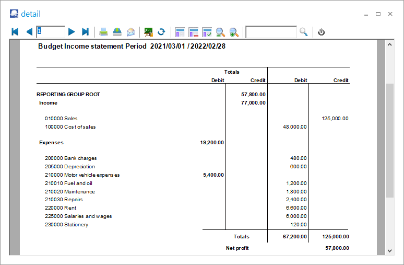Viewport: 404px width, 265px height.
Task: Click the page number input field
Action: pos(51,32)
